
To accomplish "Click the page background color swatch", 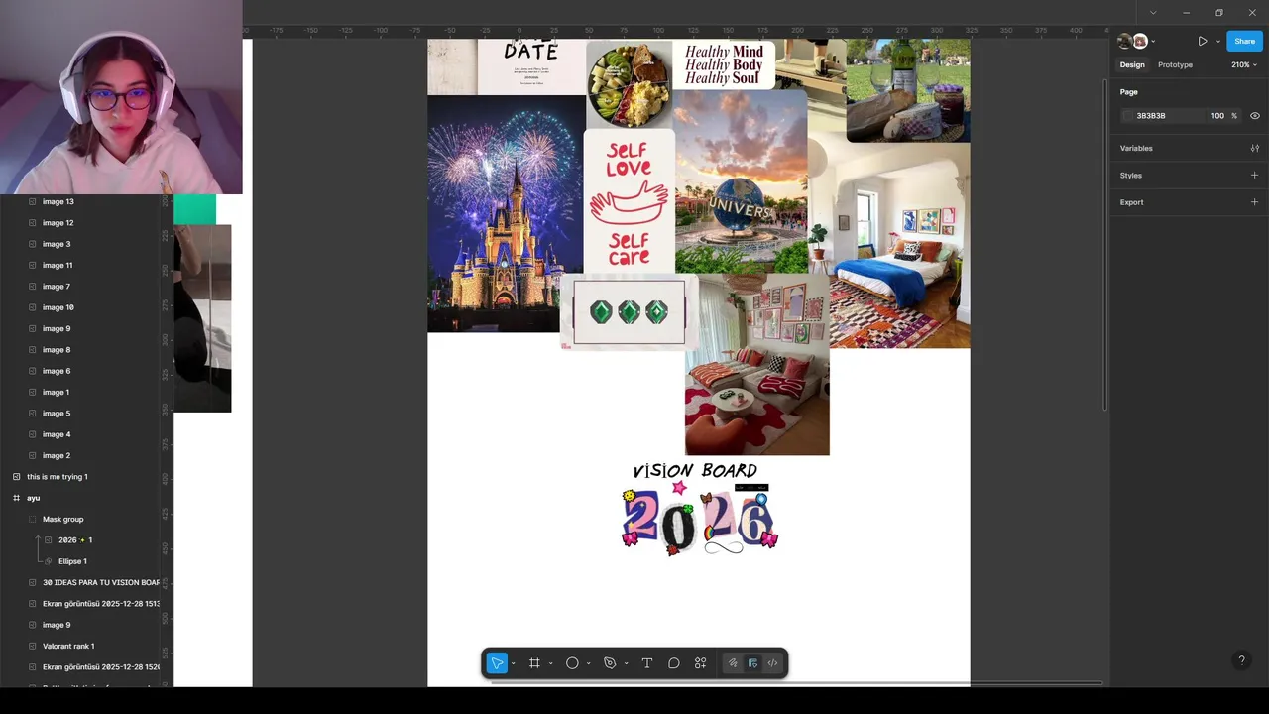I will coord(1127,116).
